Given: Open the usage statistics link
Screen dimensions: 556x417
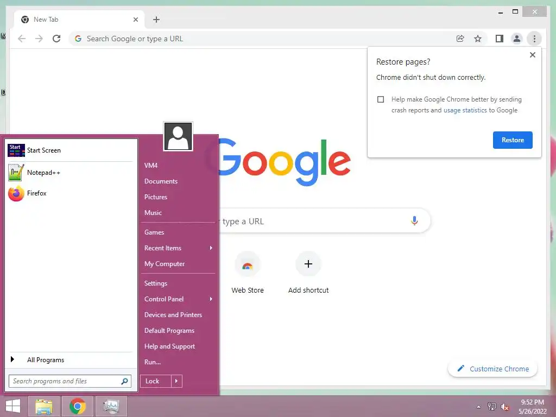Looking at the screenshot, I should coord(465,110).
